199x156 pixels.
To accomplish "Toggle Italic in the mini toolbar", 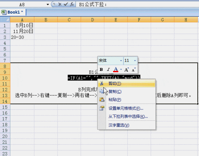I will [108, 70].
